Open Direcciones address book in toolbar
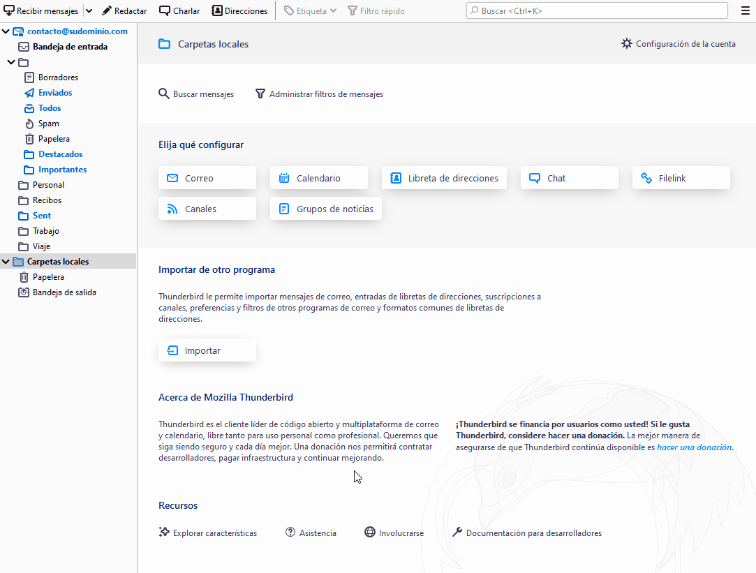 [239, 10]
